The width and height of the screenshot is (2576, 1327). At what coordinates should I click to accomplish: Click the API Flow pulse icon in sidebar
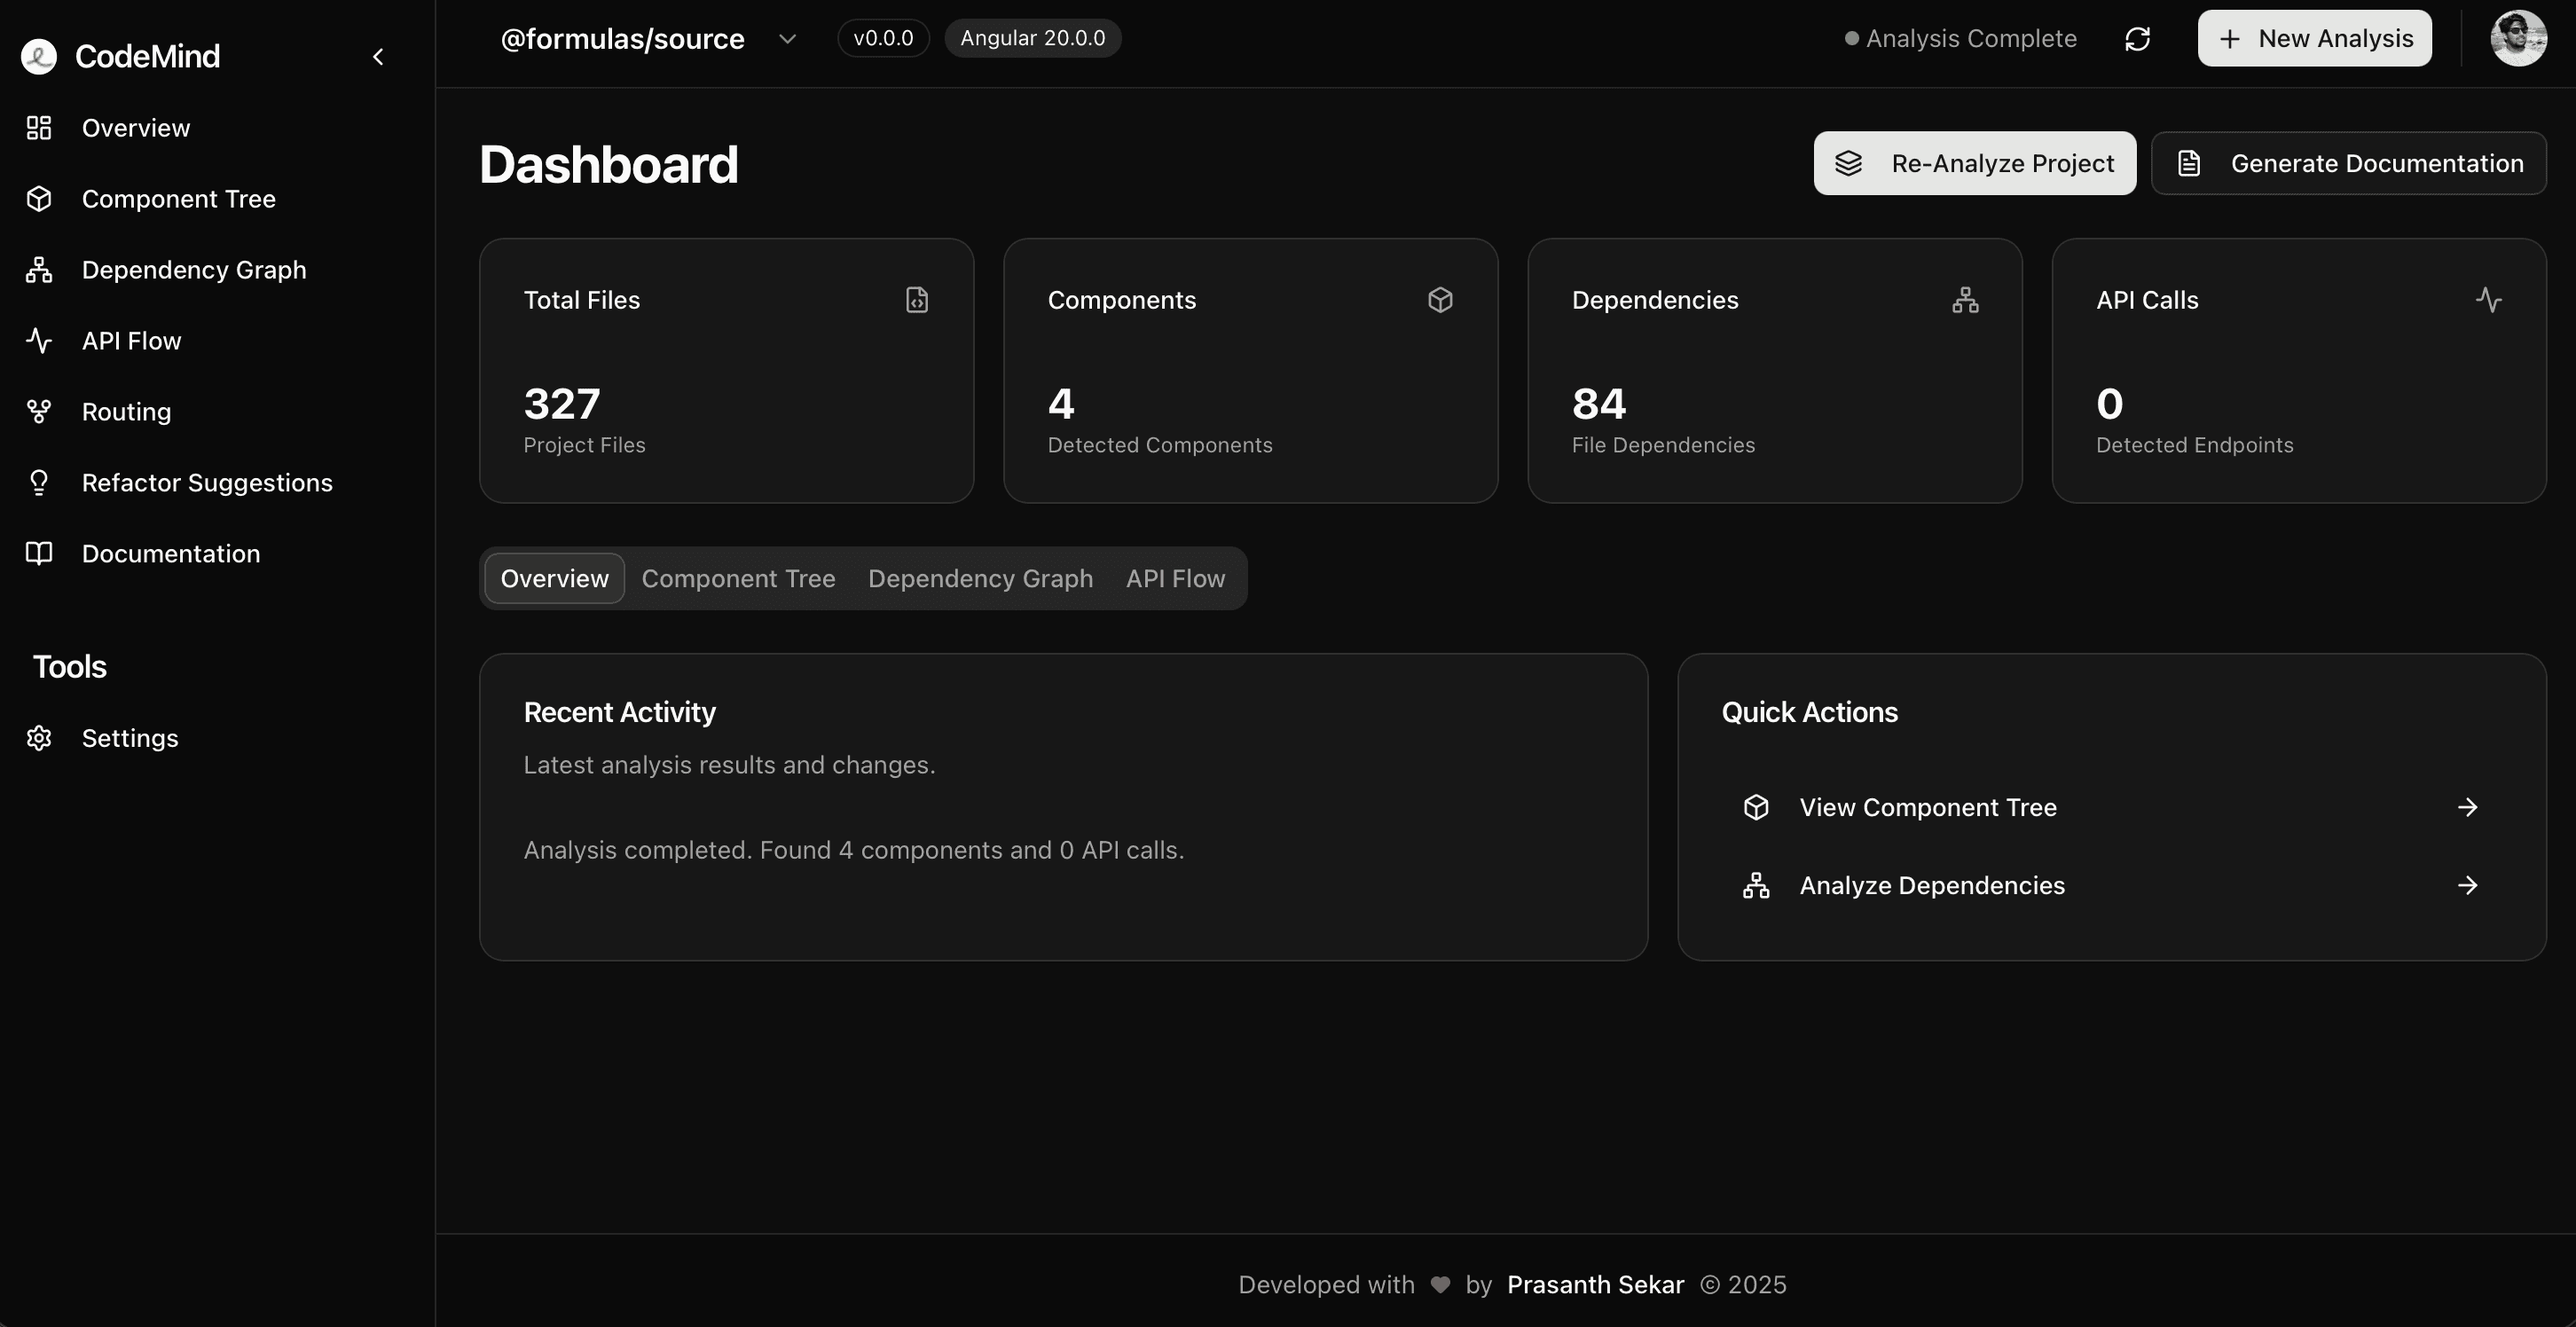pyautogui.click(x=39, y=341)
